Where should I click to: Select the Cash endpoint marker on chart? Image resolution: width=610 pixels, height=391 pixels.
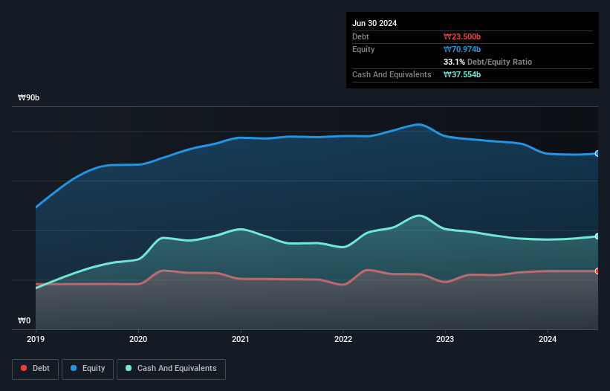[597, 236]
